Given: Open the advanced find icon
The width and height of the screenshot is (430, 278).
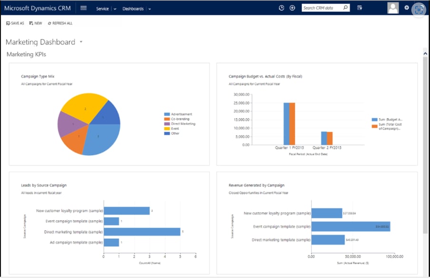Looking at the screenshot, I should [360, 8].
